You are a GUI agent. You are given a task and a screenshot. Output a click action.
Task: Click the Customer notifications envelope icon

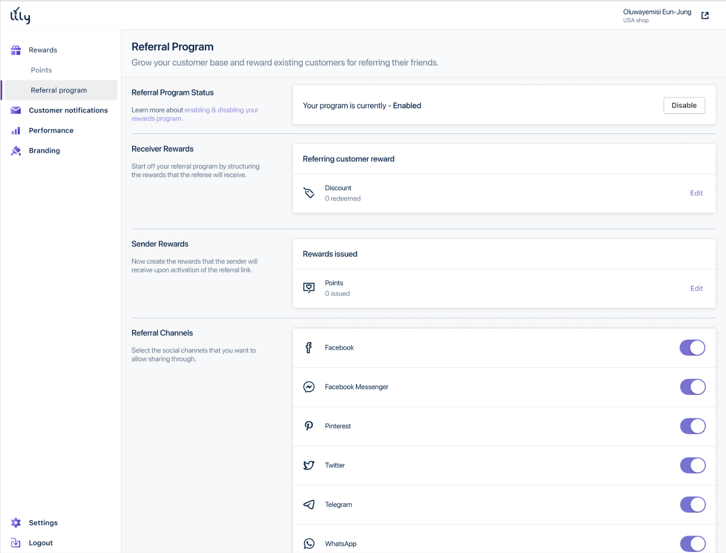point(16,110)
